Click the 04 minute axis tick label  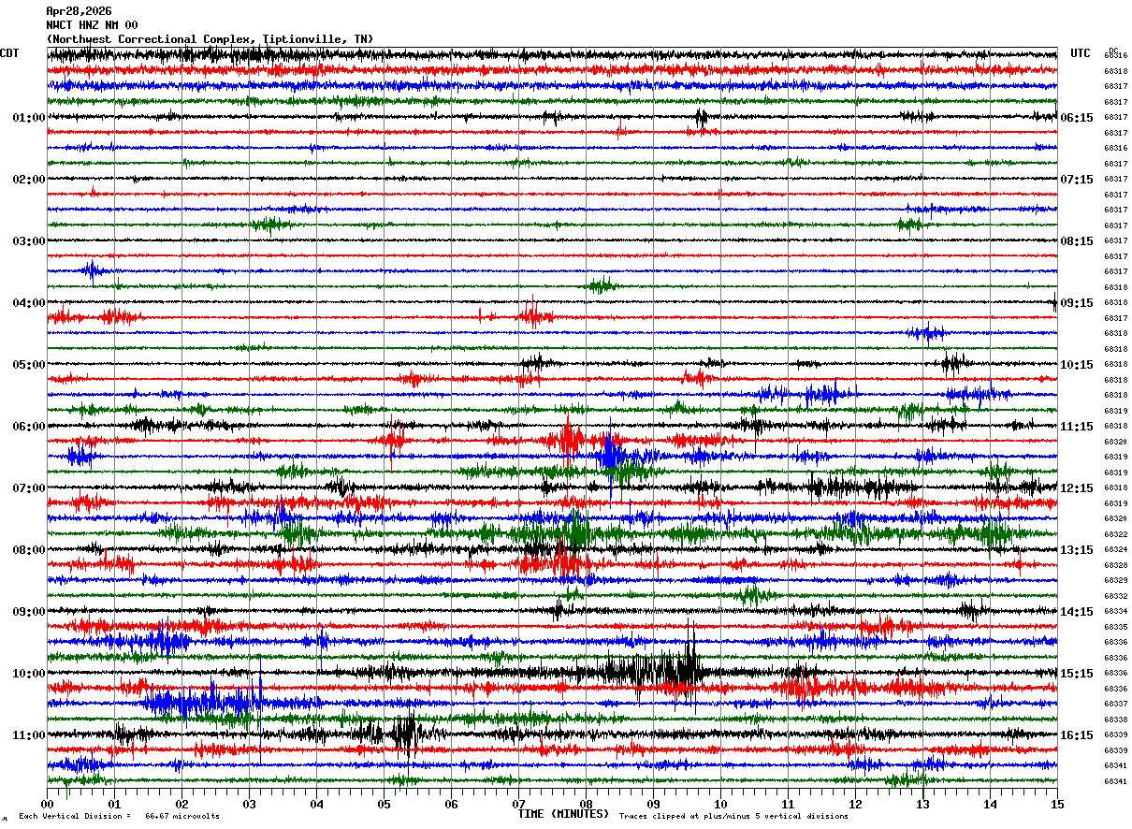click(x=316, y=804)
